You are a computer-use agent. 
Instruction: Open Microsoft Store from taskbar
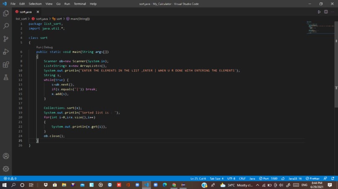[55, 185]
